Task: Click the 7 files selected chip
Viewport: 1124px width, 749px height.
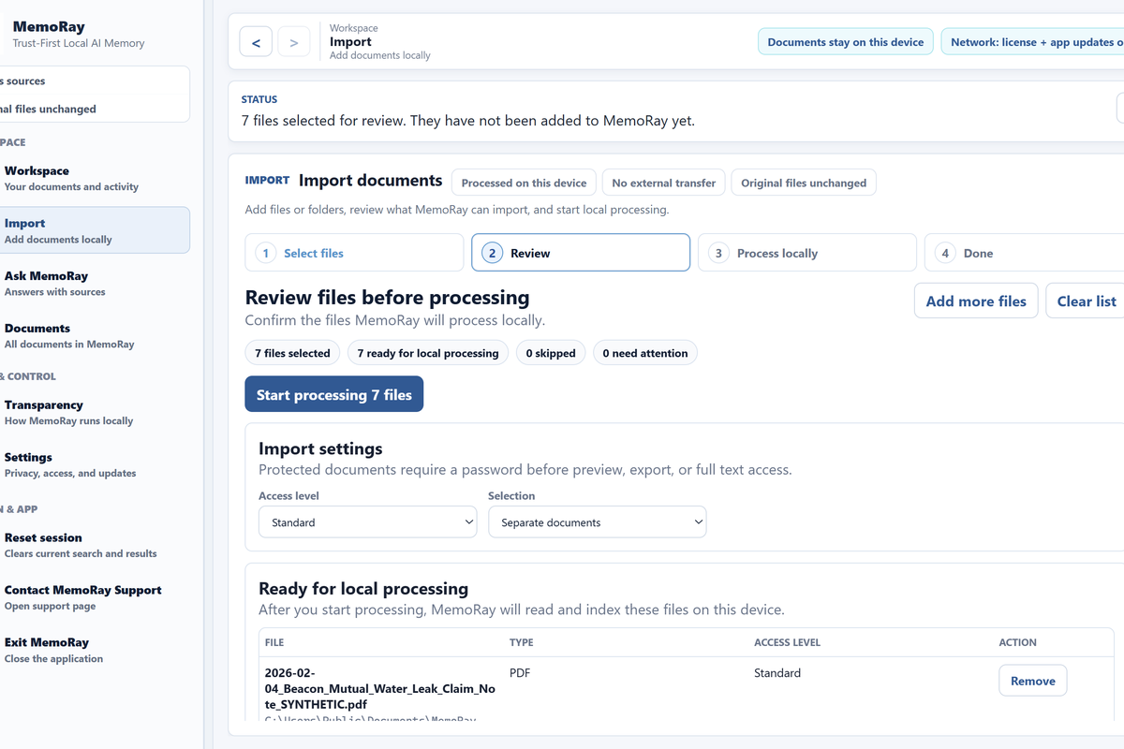Action: [x=292, y=353]
